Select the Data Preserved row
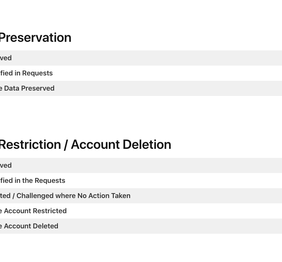Image resolution: width=282 pixels, height=262 pixels. point(27,89)
